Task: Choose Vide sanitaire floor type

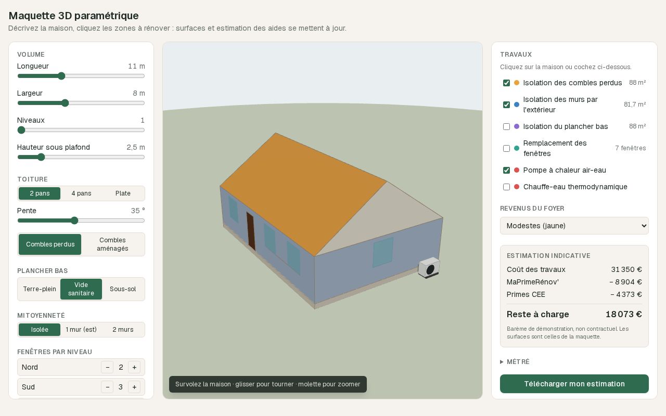Action: tap(81, 289)
